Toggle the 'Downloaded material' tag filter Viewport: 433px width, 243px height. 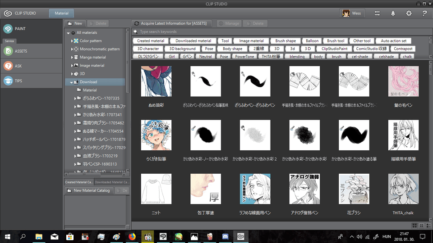pyautogui.click(x=193, y=41)
